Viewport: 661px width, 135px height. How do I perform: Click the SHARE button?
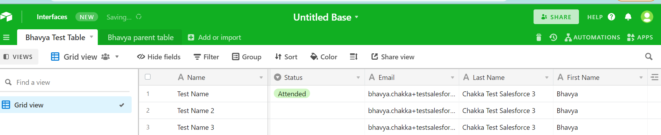(x=556, y=17)
